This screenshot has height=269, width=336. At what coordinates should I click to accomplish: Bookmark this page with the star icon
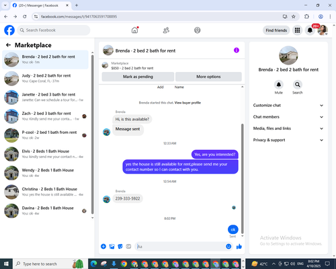point(294,17)
